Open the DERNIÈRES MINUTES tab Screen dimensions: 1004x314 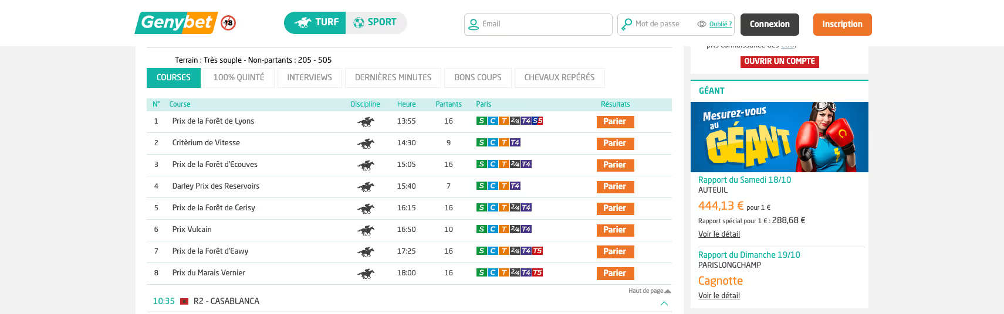pyautogui.click(x=393, y=77)
